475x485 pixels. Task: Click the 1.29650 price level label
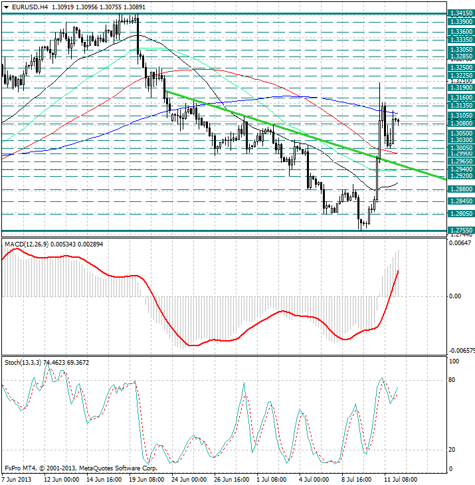(461, 161)
